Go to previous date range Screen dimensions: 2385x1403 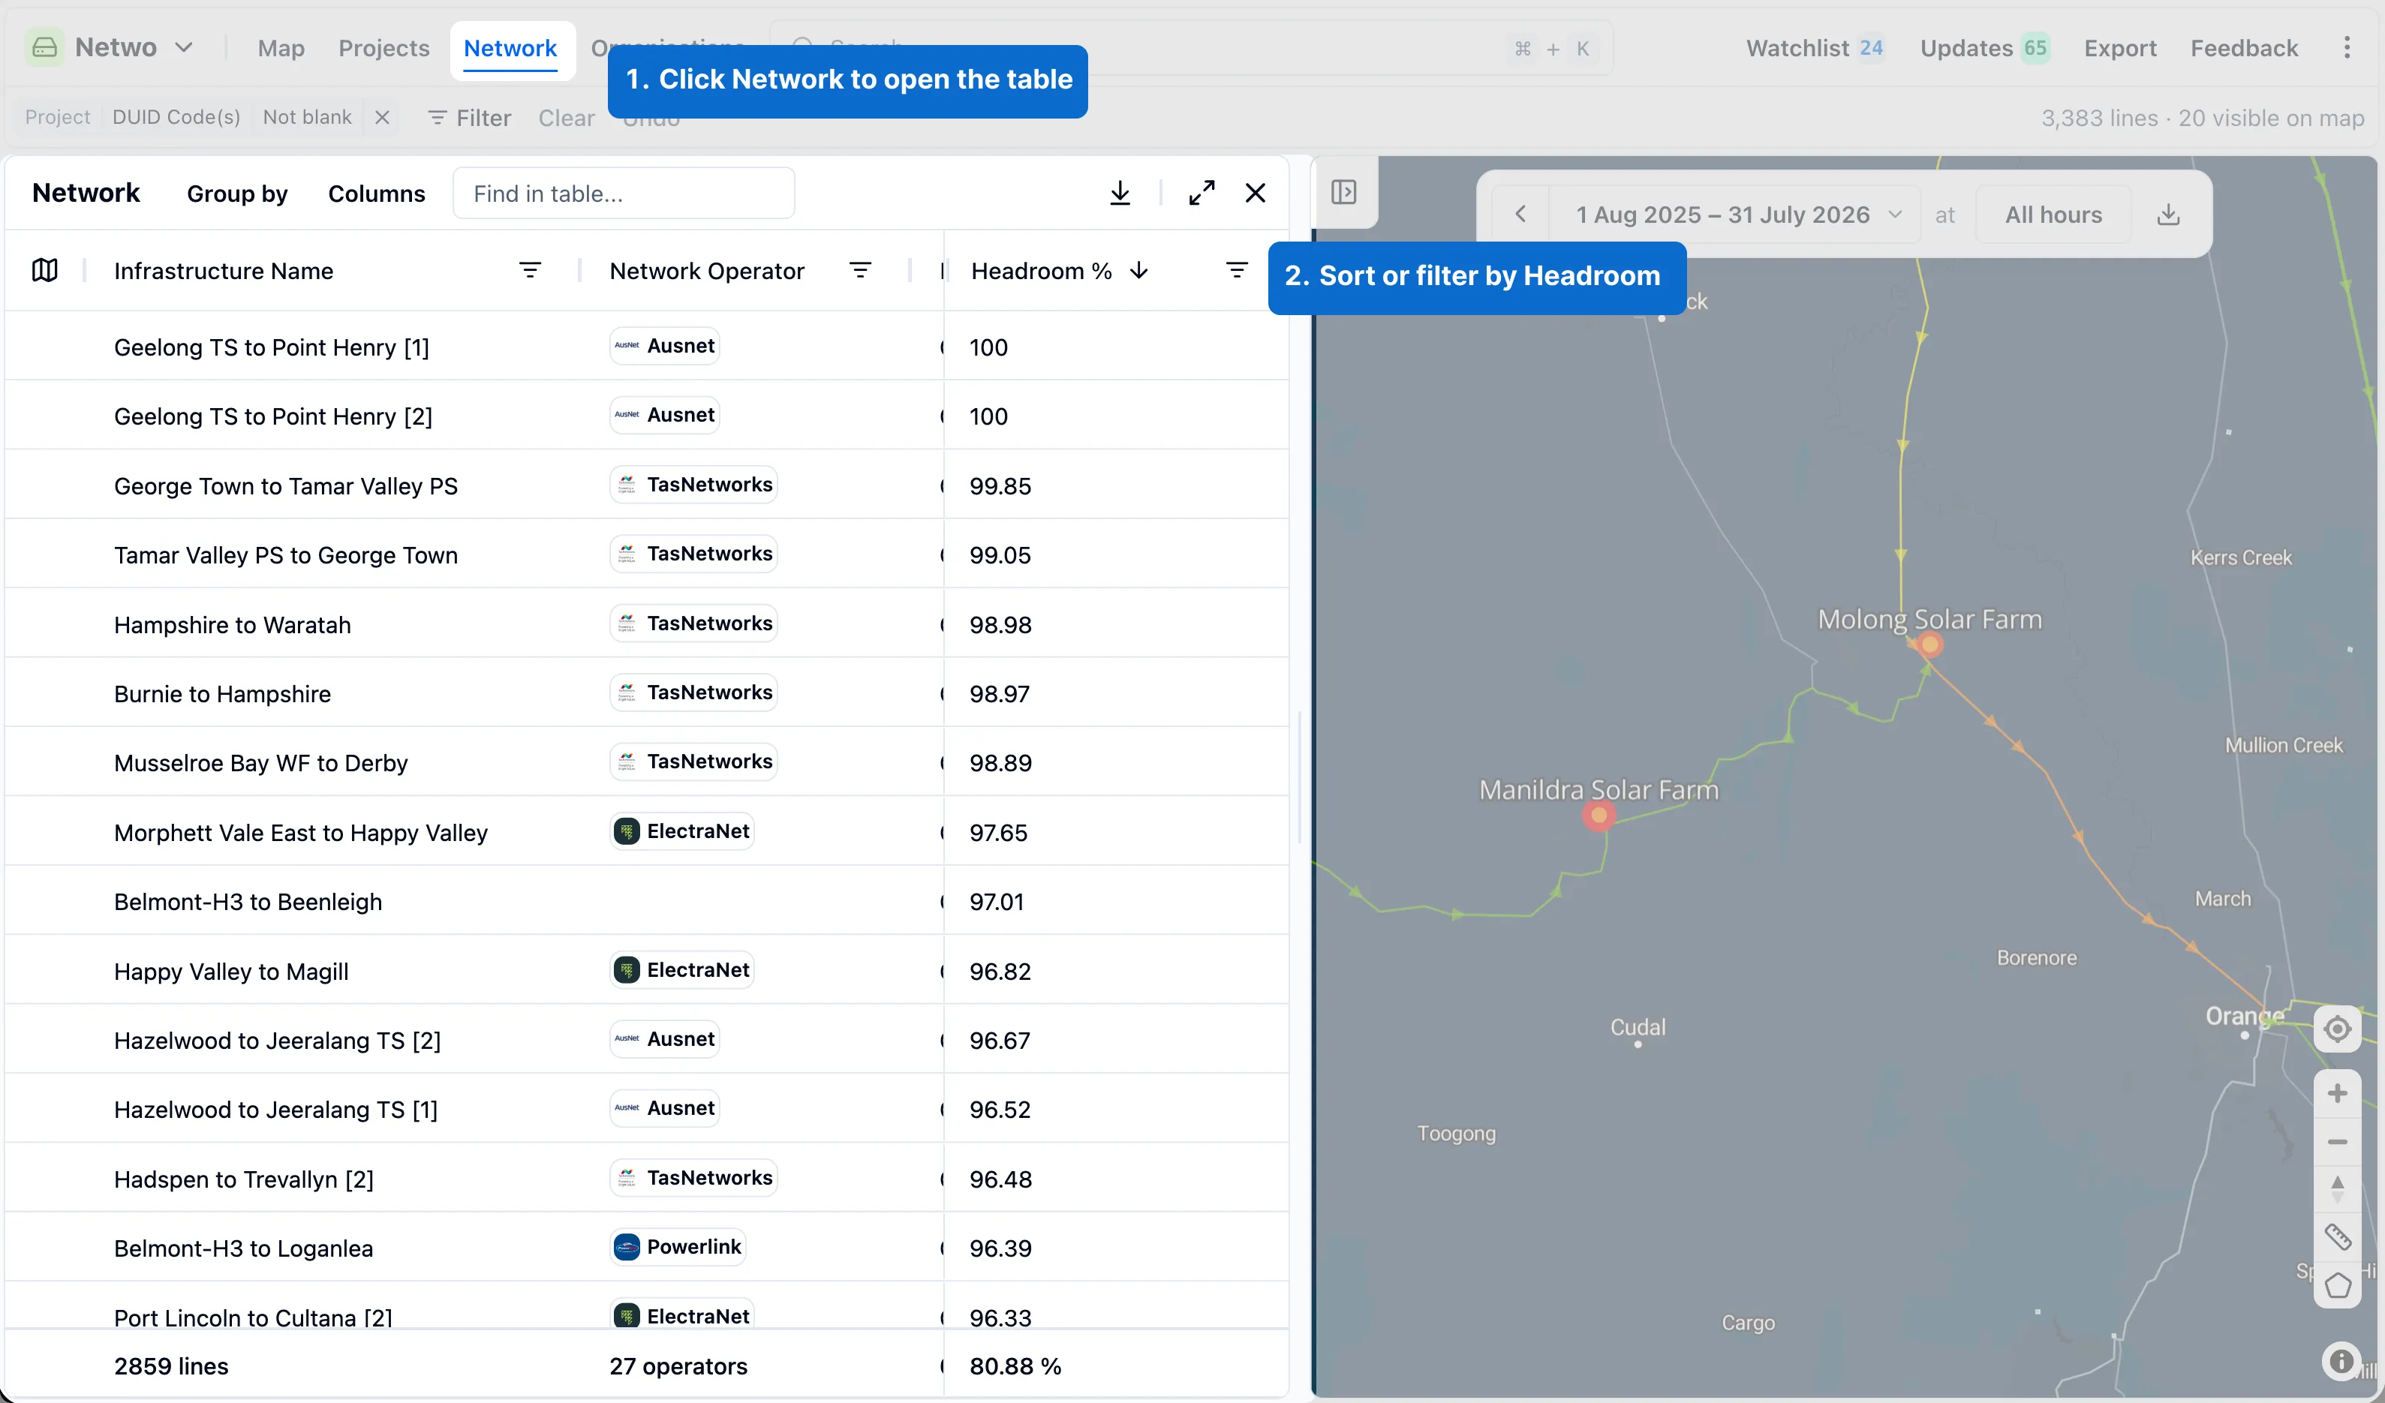pos(1520,215)
